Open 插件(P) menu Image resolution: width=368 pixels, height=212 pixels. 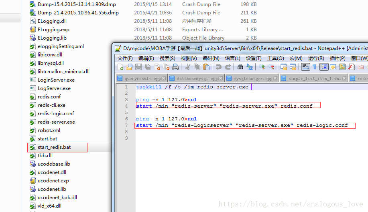click(338, 58)
